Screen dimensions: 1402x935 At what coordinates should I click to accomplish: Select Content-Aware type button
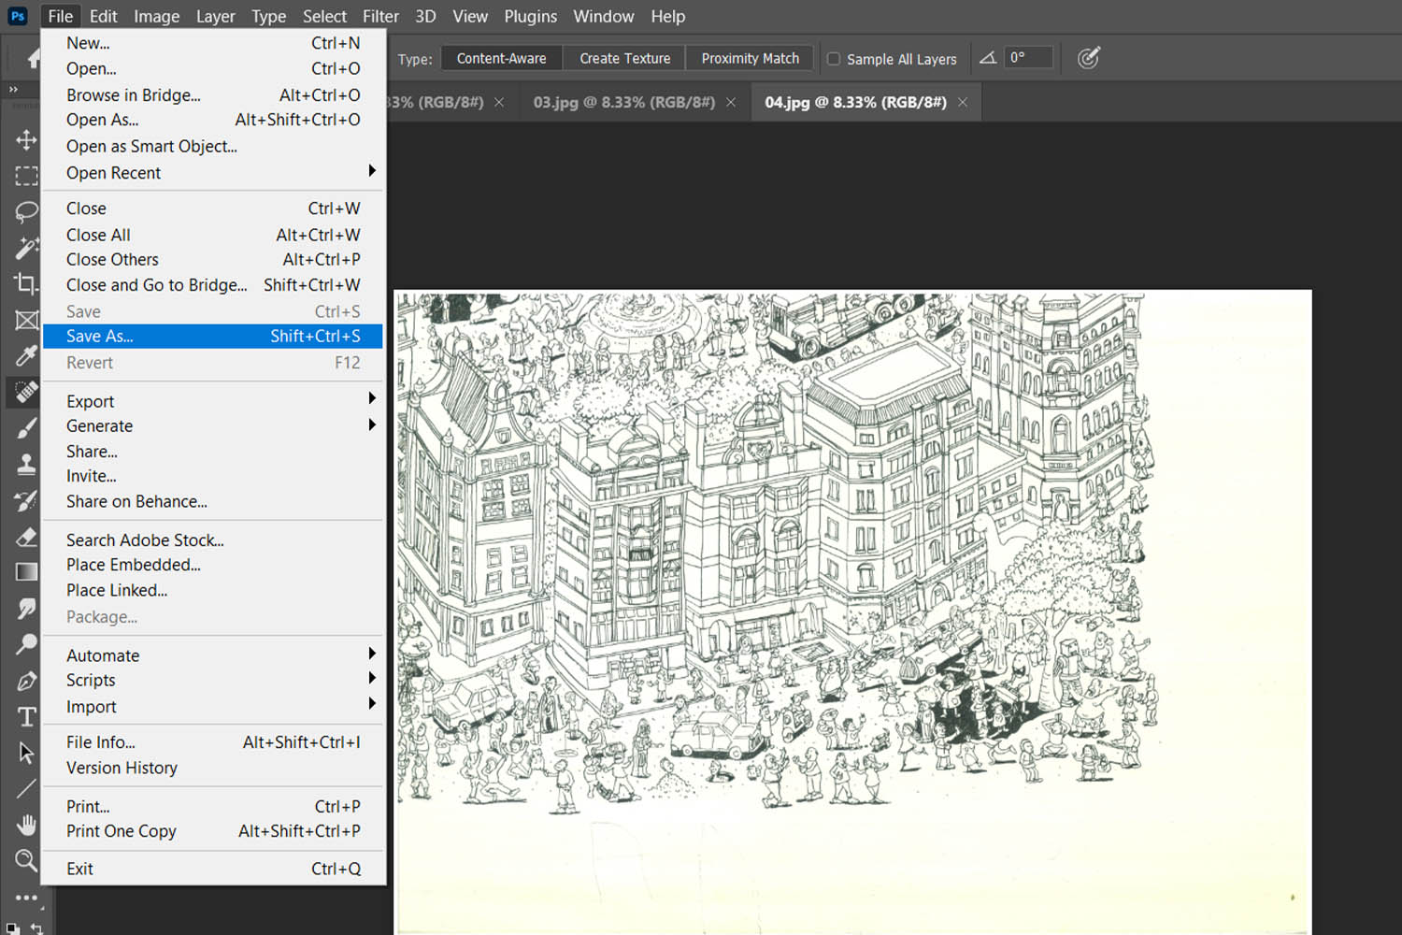(x=502, y=58)
